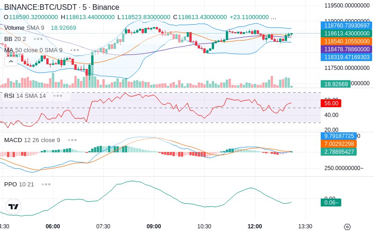
Task: Open the PPO indicator more options
Action: [46, 184]
